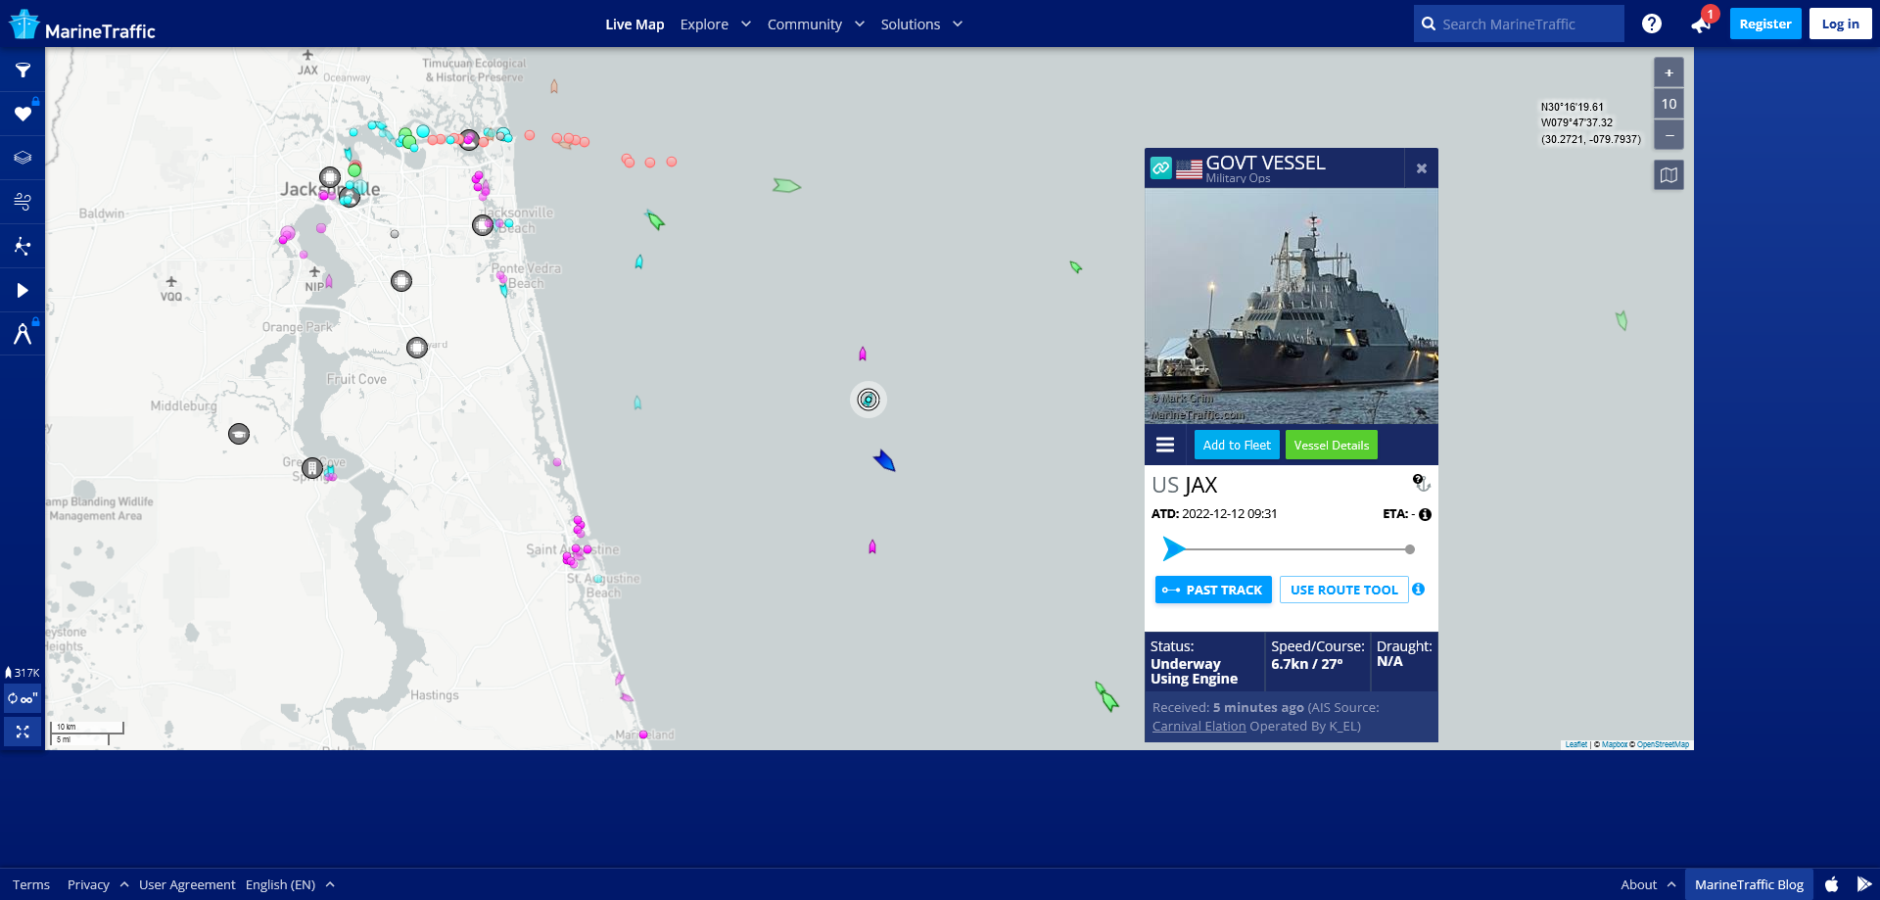Image resolution: width=1880 pixels, height=900 pixels.
Task: Click the Log in button
Action: [1840, 24]
